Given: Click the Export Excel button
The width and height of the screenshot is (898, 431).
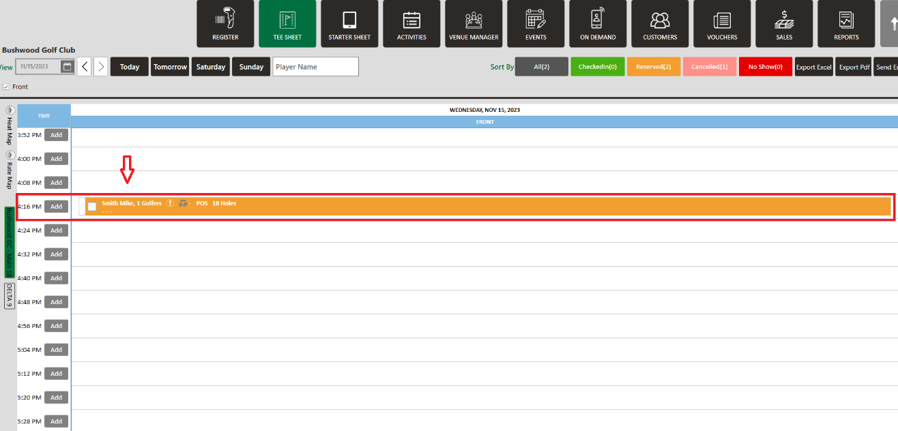Looking at the screenshot, I should click(814, 67).
